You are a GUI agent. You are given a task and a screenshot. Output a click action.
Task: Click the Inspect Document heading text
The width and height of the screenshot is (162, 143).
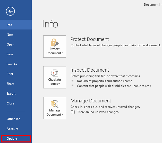(x=90, y=70)
